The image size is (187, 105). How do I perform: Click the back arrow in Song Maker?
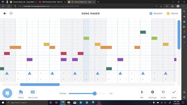coord(5,13)
